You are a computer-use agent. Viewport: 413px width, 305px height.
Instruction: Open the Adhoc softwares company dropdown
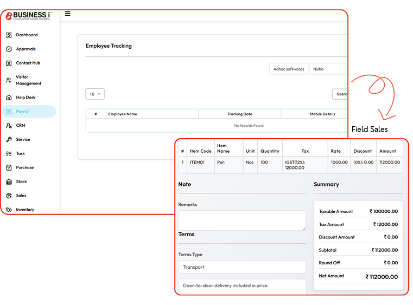(x=289, y=69)
